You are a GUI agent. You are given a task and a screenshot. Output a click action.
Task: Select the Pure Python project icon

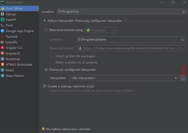(3, 9)
